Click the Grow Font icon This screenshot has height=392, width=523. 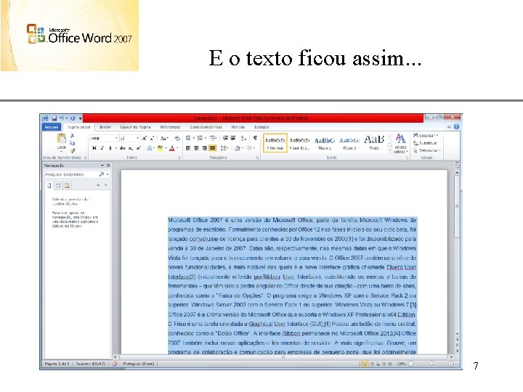[145, 139]
